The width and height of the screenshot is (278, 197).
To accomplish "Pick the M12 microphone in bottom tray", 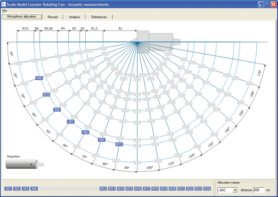I will 103,189.
